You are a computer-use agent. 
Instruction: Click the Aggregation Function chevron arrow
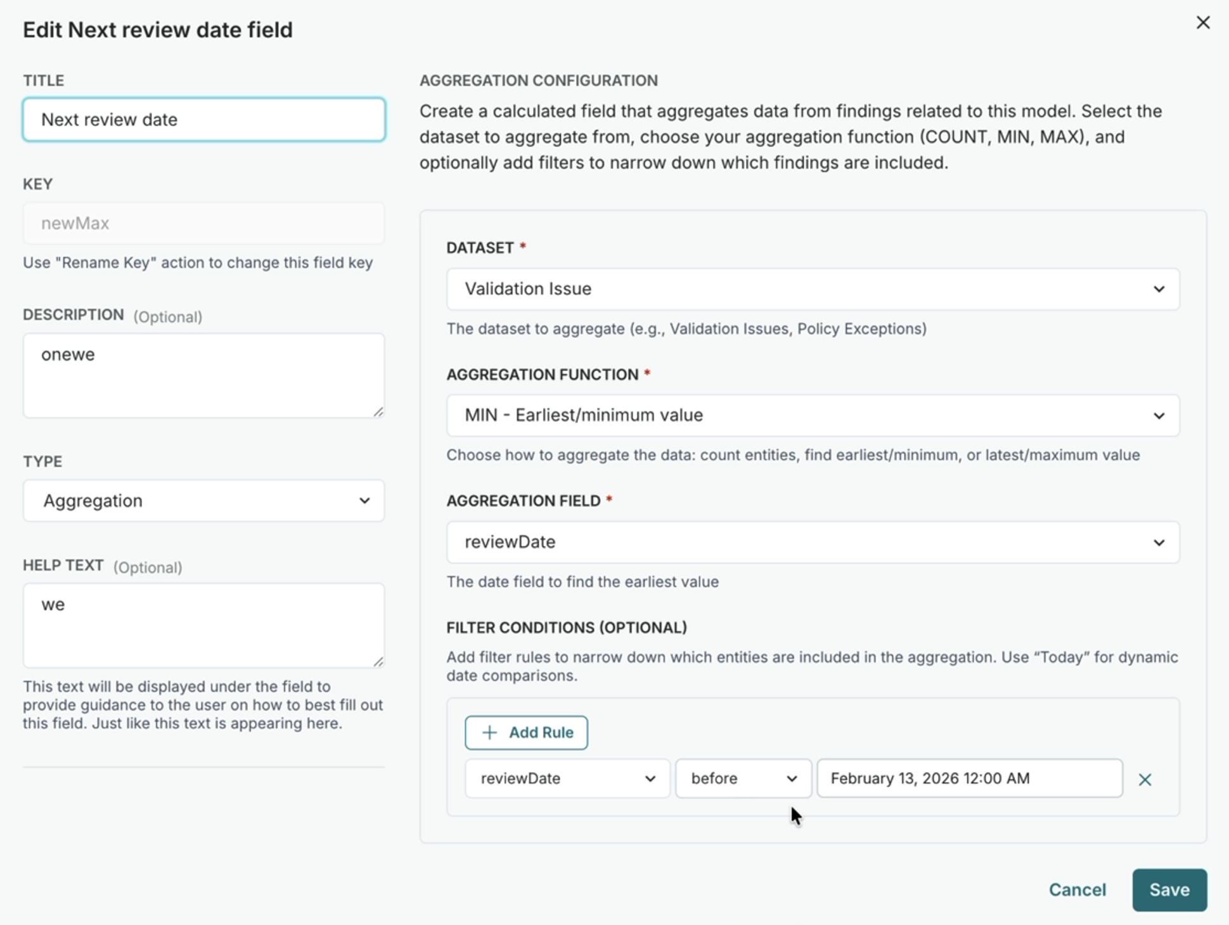coord(1159,416)
